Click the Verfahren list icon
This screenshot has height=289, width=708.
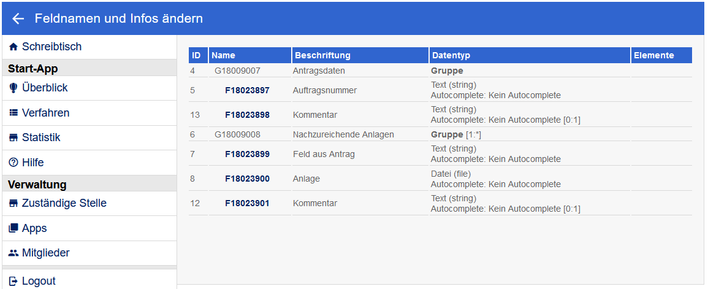[13, 113]
